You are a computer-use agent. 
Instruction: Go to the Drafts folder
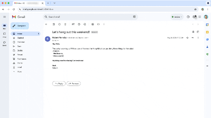(20, 50)
